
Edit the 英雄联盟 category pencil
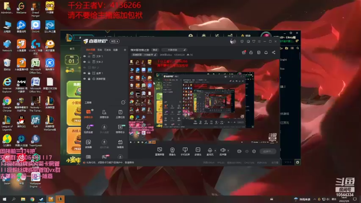155,55
